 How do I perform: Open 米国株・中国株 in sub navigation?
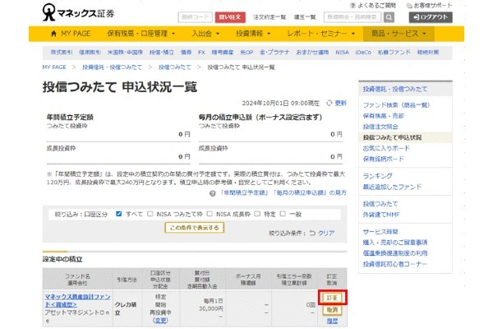click(125, 53)
